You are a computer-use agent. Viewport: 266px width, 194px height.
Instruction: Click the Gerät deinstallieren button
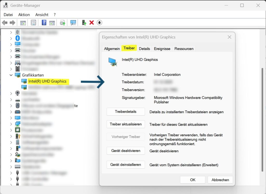pyautogui.click(x=126, y=165)
